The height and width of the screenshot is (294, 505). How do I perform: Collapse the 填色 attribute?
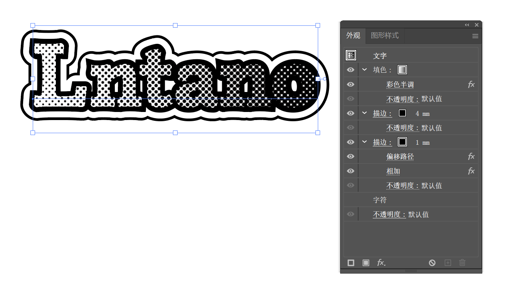click(x=364, y=70)
